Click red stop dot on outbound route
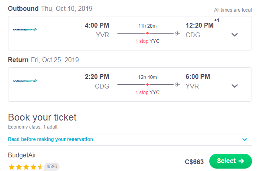 click(x=147, y=33)
